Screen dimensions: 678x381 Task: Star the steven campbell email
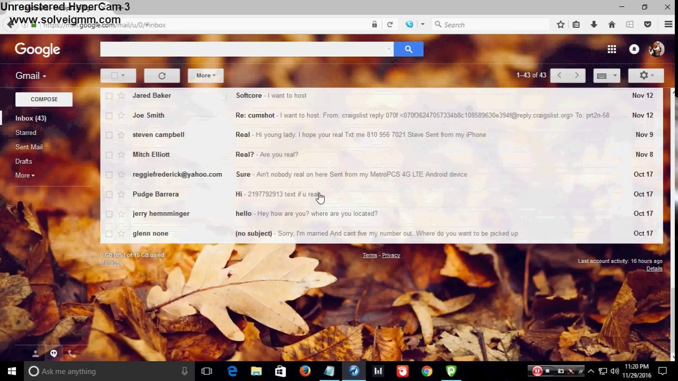pos(121,135)
